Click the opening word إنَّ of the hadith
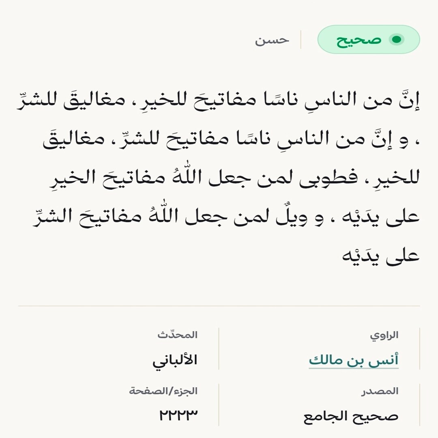 click(x=409, y=100)
